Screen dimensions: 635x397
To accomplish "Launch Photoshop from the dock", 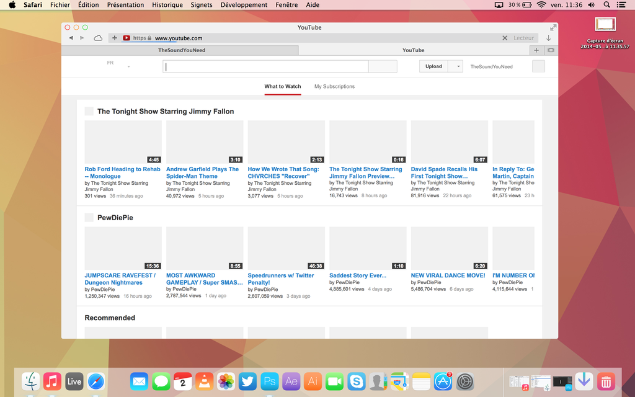I will click(269, 381).
